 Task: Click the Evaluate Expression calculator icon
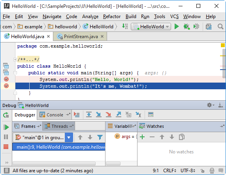(x=151, y=114)
